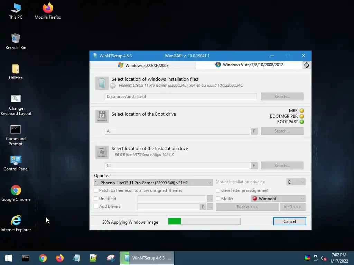Open Internet Explorer desktop icon
This screenshot has width=354, height=265.
[16, 224]
